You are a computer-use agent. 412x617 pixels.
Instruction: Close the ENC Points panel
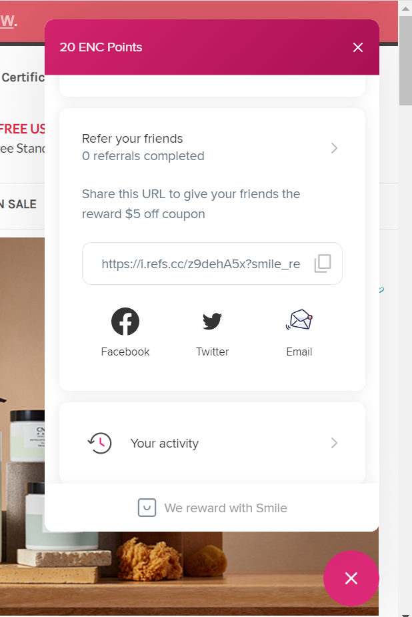tap(358, 47)
